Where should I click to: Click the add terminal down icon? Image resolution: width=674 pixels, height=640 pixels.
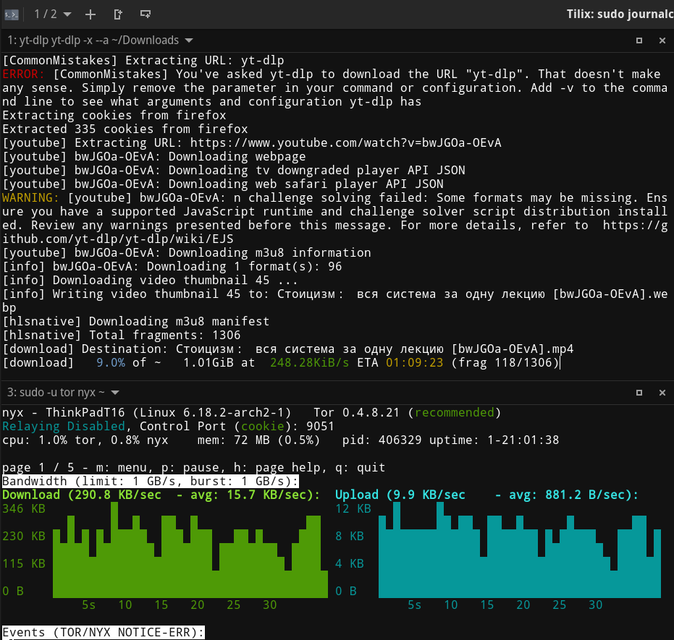(x=146, y=14)
